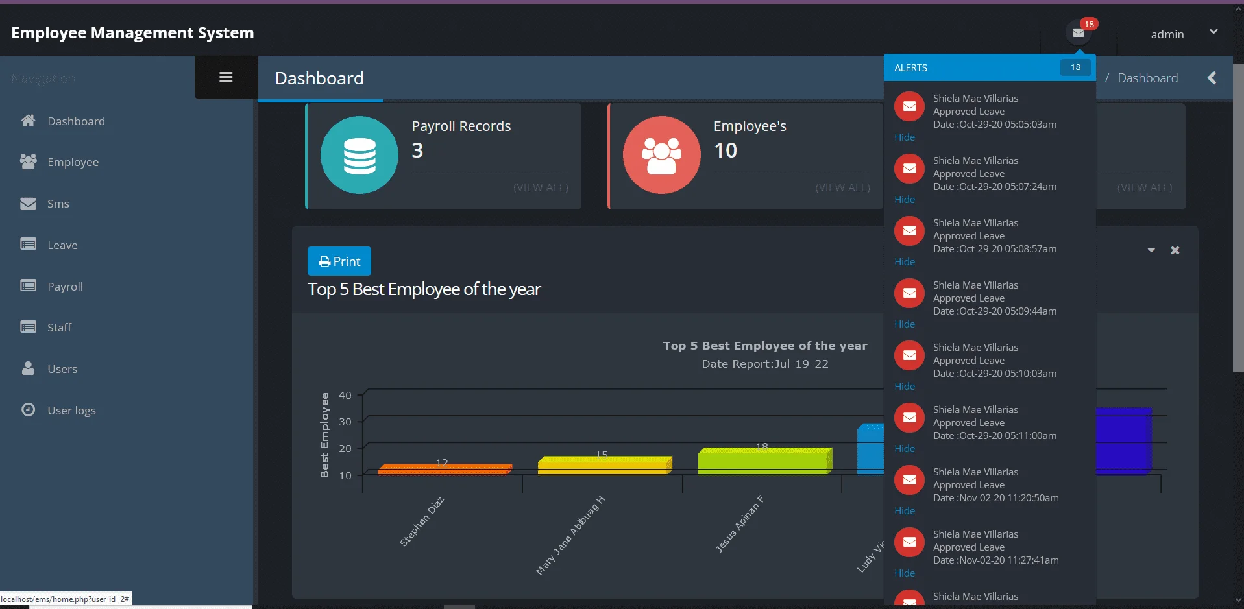Click the Leave list icon in sidebar
1244x609 pixels.
[28, 245]
